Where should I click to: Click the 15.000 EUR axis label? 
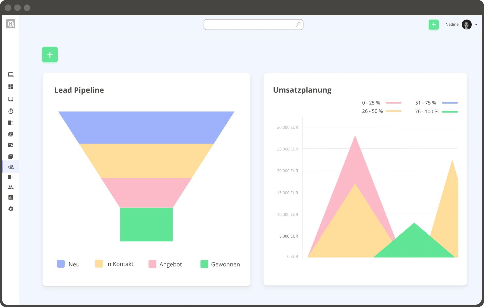288,193
